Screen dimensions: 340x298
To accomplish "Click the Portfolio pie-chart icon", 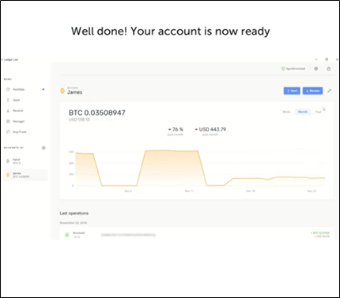I will pyautogui.click(x=8, y=89).
